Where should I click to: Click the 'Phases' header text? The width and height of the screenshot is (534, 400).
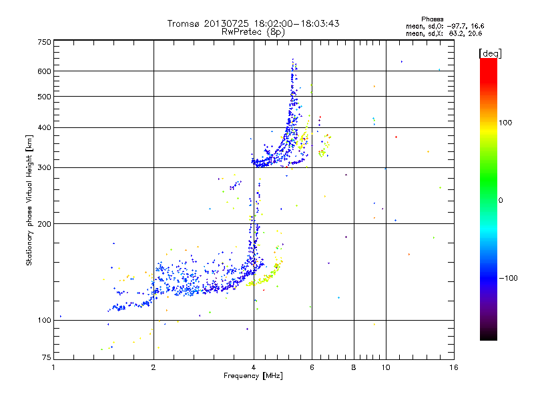click(432, 19)
